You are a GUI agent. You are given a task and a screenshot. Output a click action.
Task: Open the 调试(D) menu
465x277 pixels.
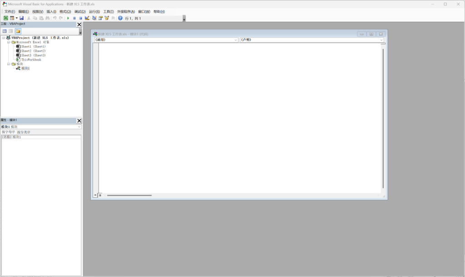80,11
